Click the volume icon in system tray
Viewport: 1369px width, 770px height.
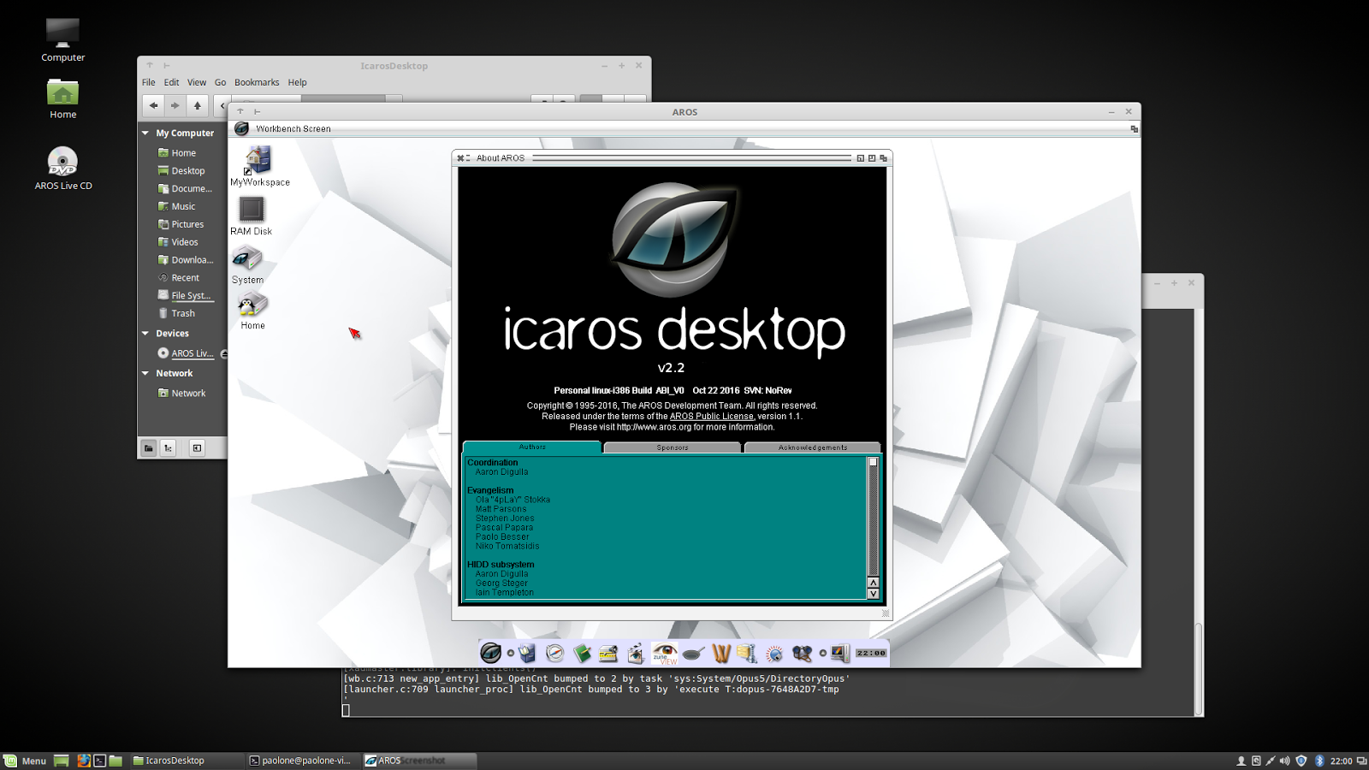1284,761
